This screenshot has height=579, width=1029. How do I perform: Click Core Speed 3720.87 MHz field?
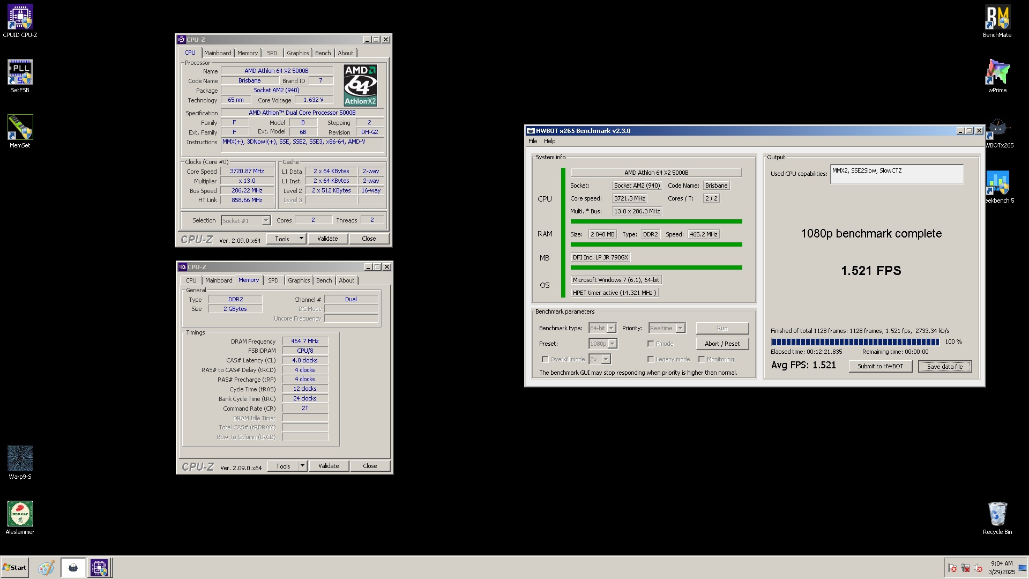pos(247,172)
